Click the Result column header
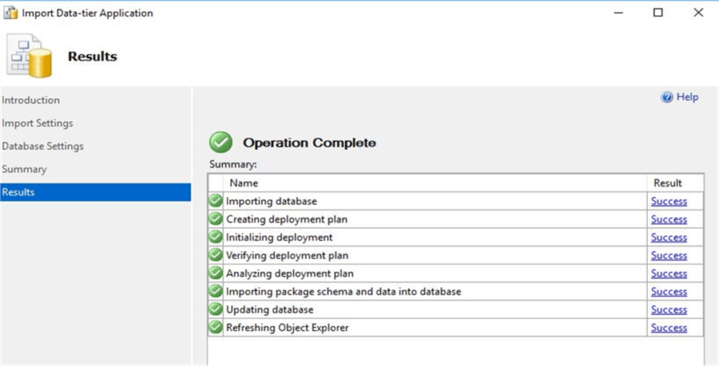The height and width of the screenshot is (366, 719). coord(668,183)
